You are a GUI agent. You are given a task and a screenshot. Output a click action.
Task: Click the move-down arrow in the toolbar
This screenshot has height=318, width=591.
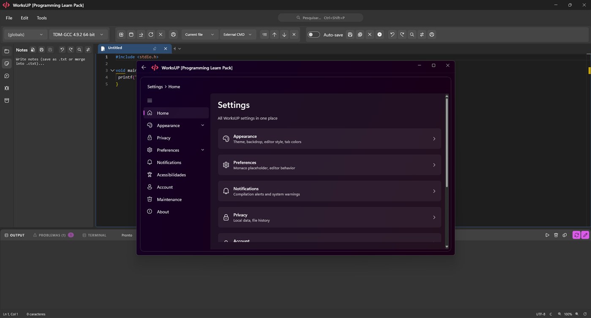click(284, 35)
